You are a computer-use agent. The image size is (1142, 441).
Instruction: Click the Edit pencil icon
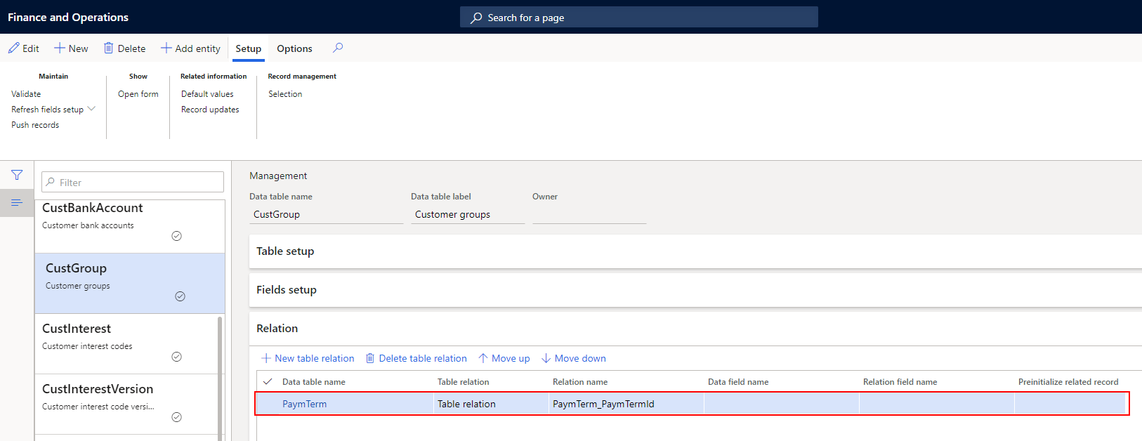[14, 48]
